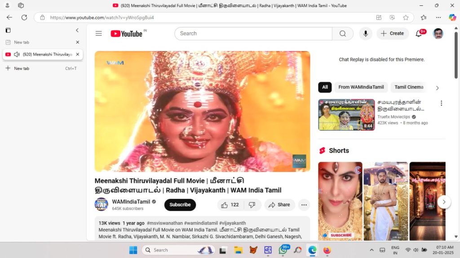
Task: Open the Windows Start menu
Action: (x=133, y=250)
